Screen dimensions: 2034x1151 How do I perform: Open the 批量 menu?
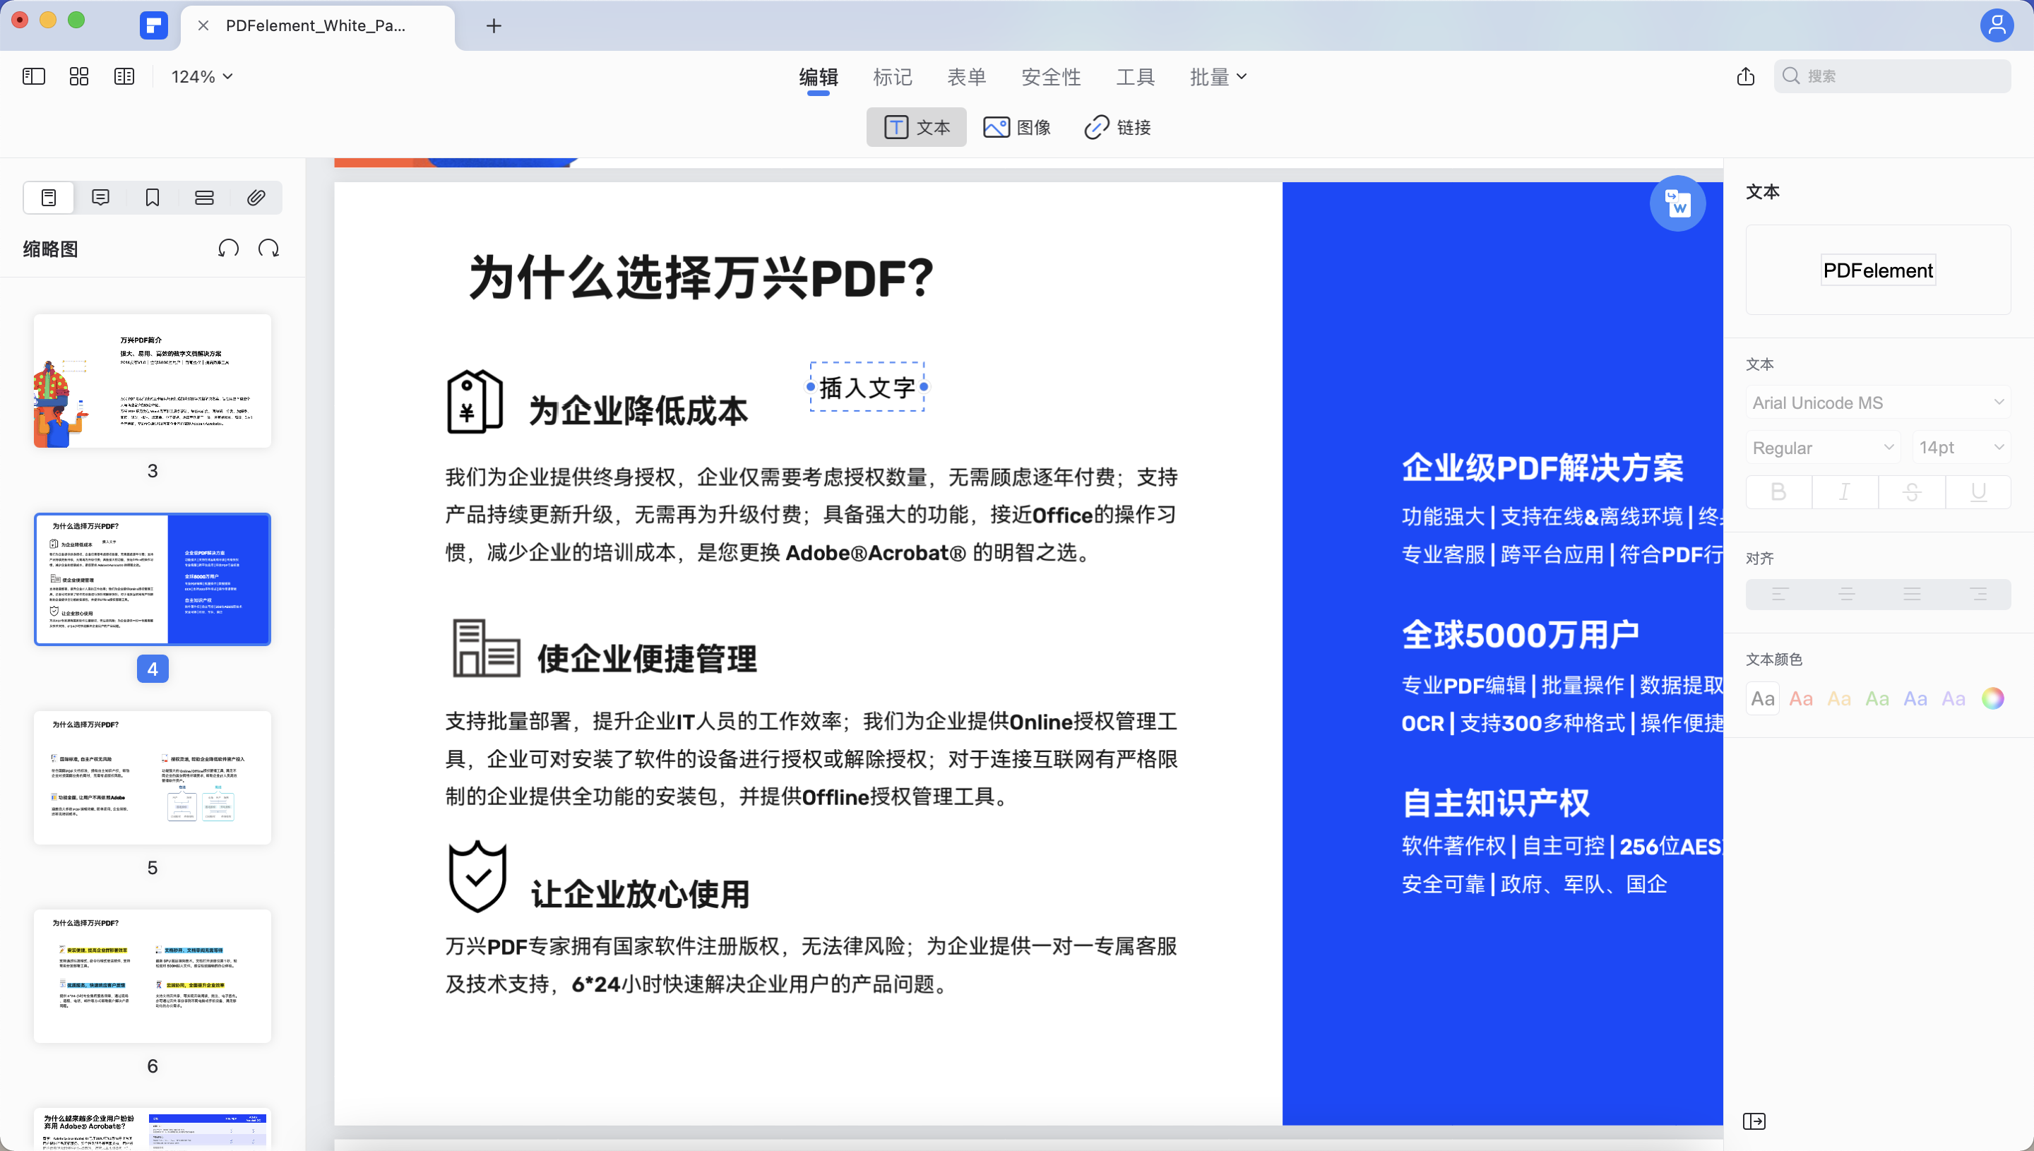coord(1218,76)
